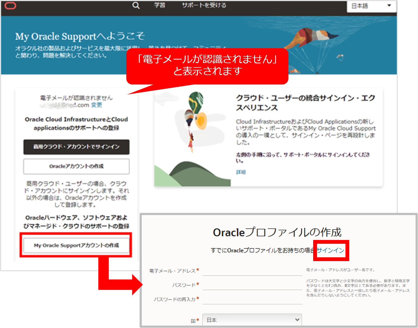Click the balloon illustration in the cloud card

tap(193, 139)
